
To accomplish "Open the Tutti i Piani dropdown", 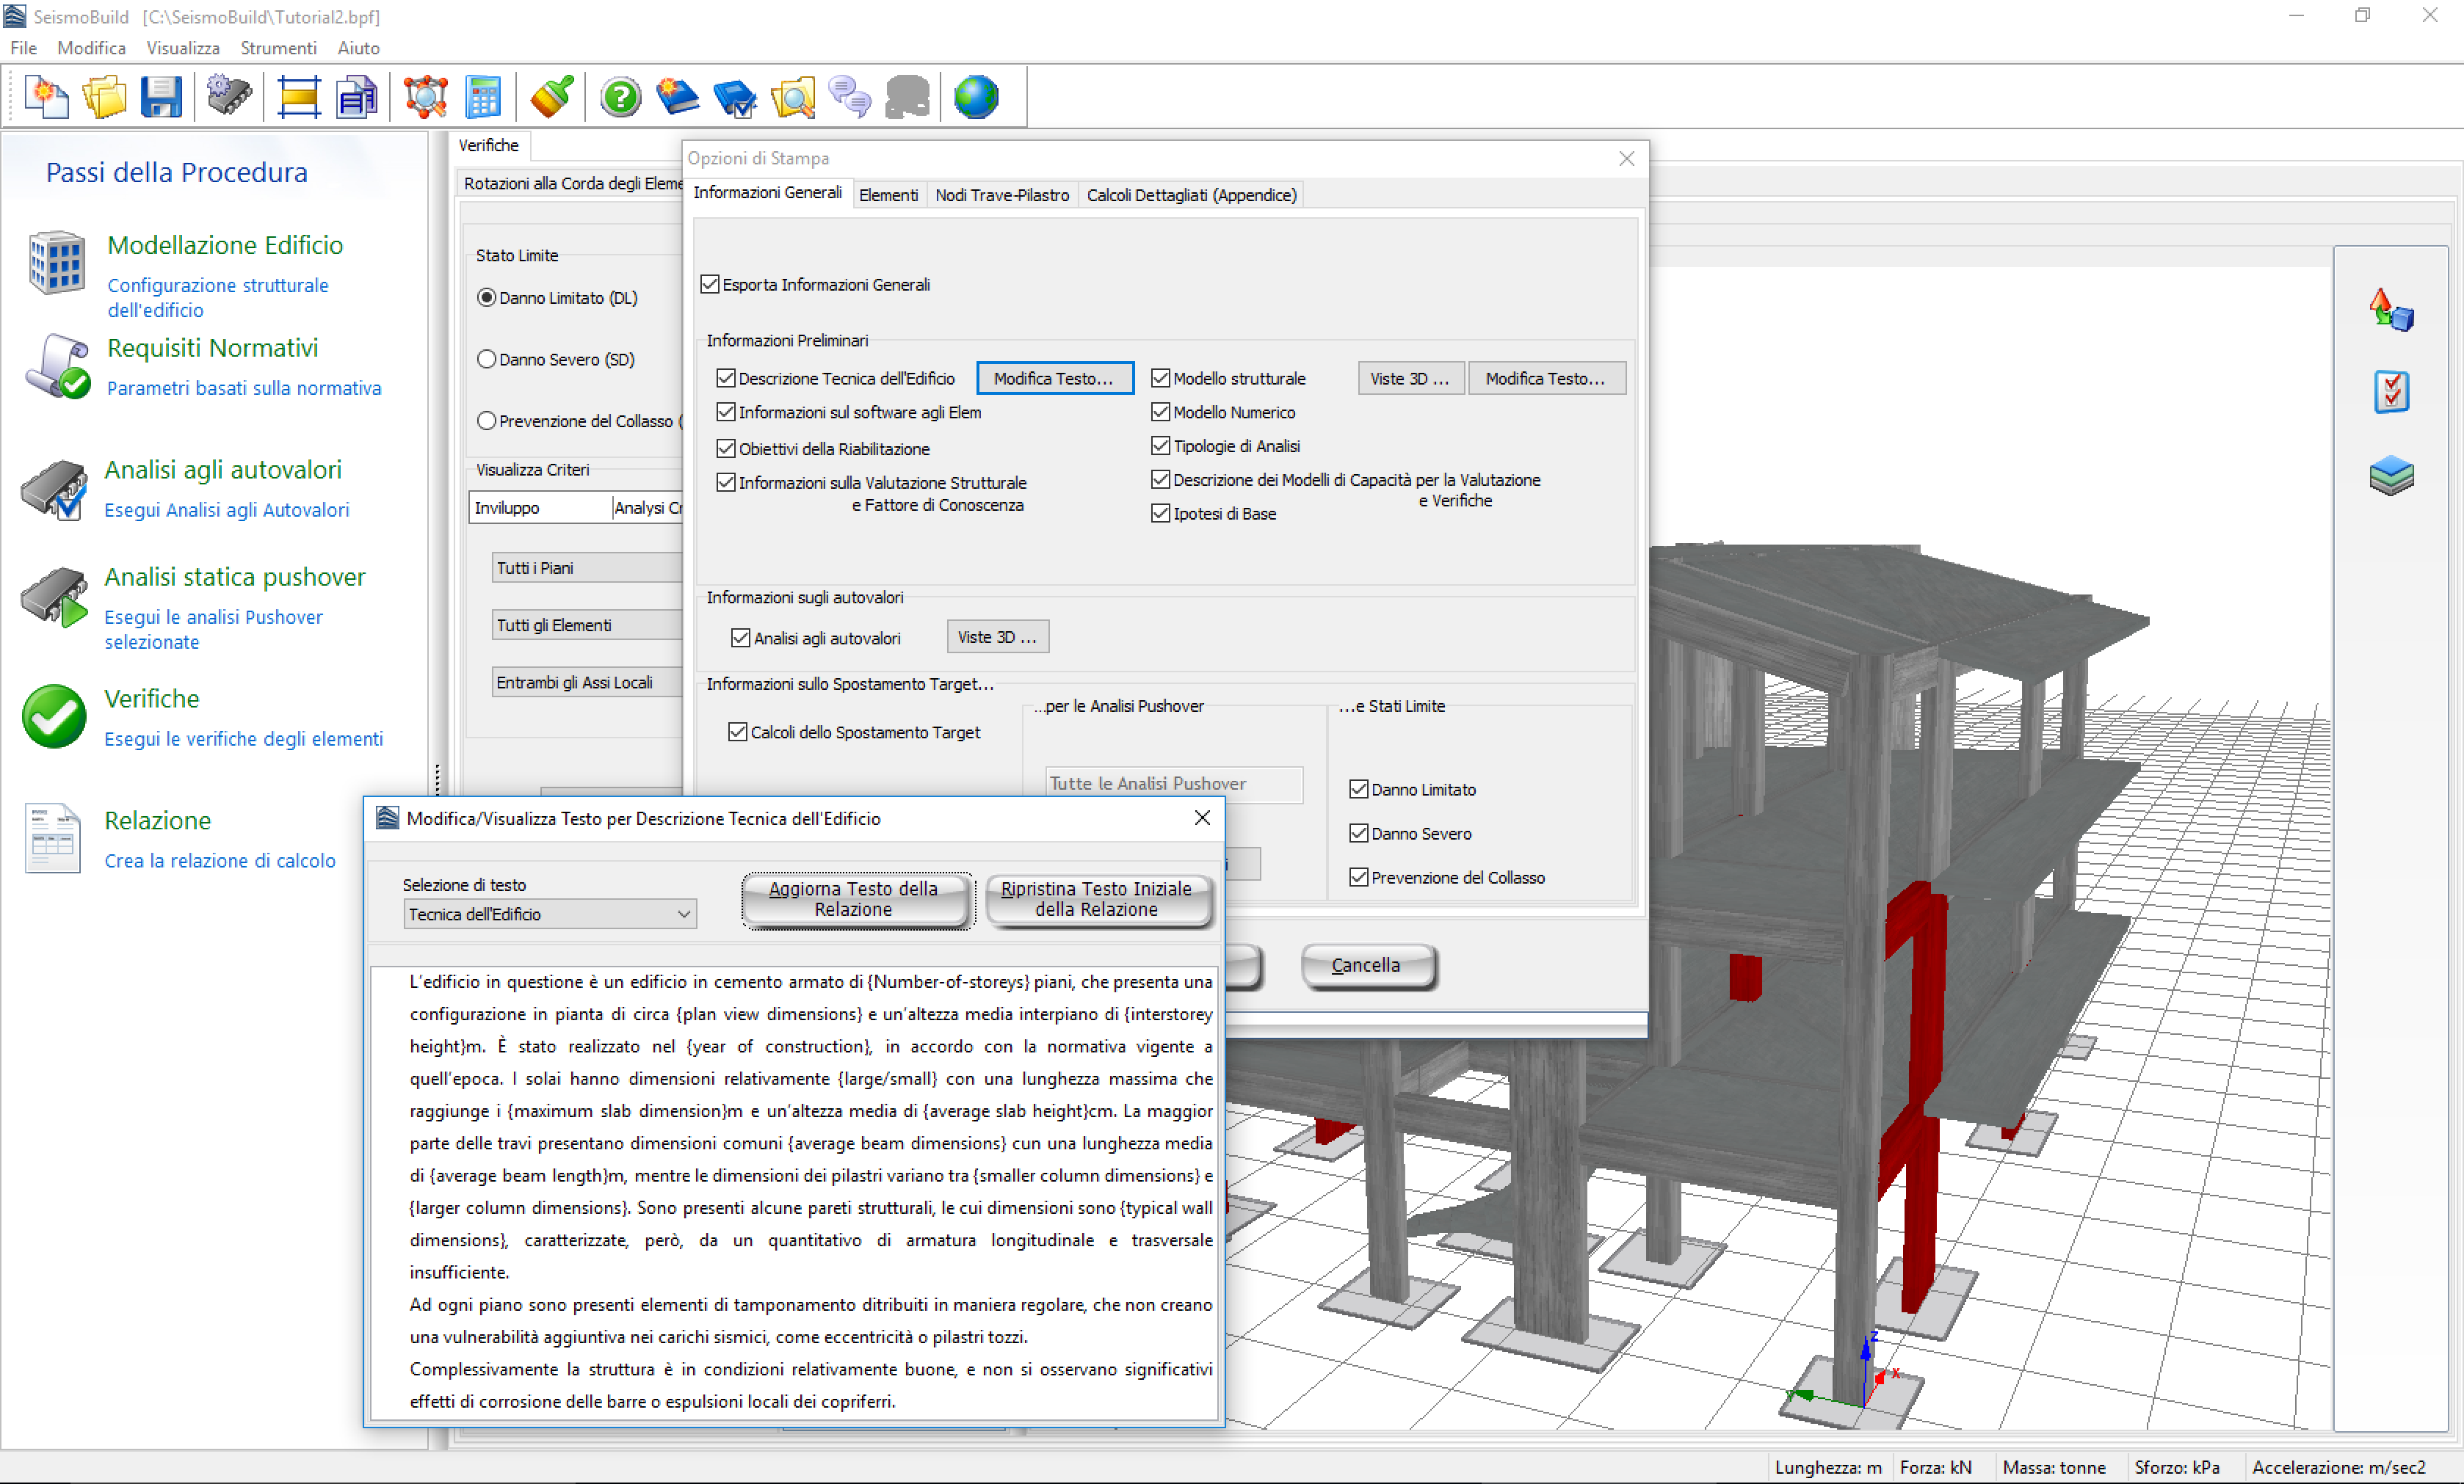I will point(588,567).
